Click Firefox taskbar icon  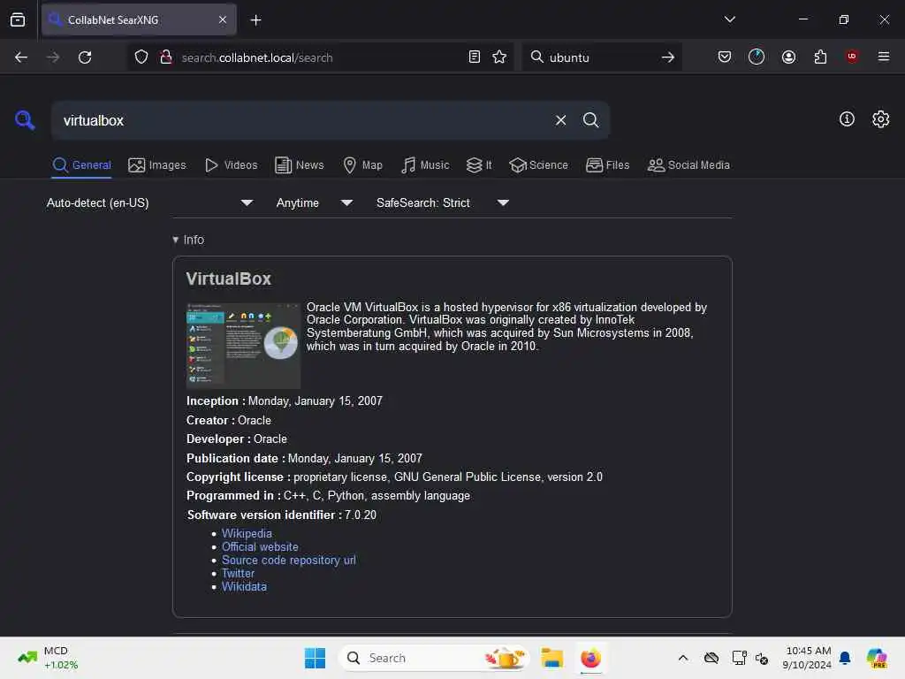pos(590,658)
